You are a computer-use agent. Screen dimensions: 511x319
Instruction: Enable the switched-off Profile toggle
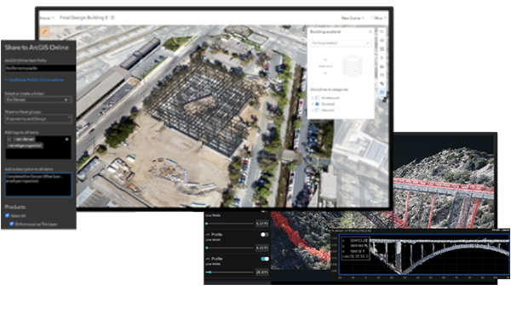tap(265, 235)
